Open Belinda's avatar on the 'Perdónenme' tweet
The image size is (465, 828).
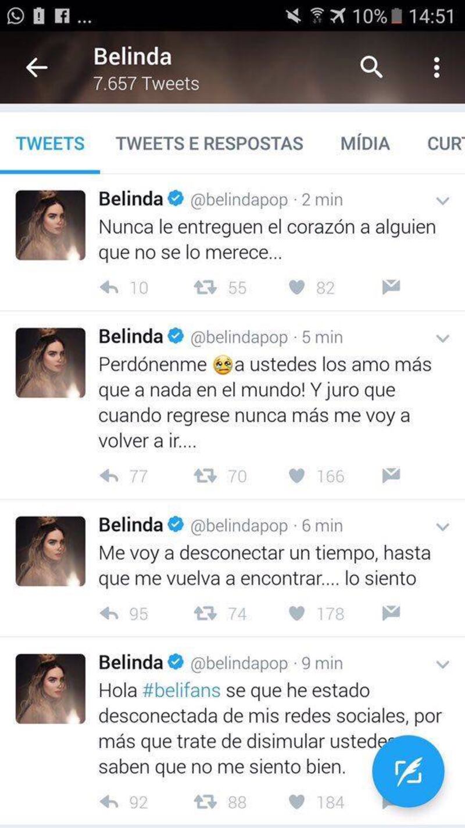(x=51, y=363)
